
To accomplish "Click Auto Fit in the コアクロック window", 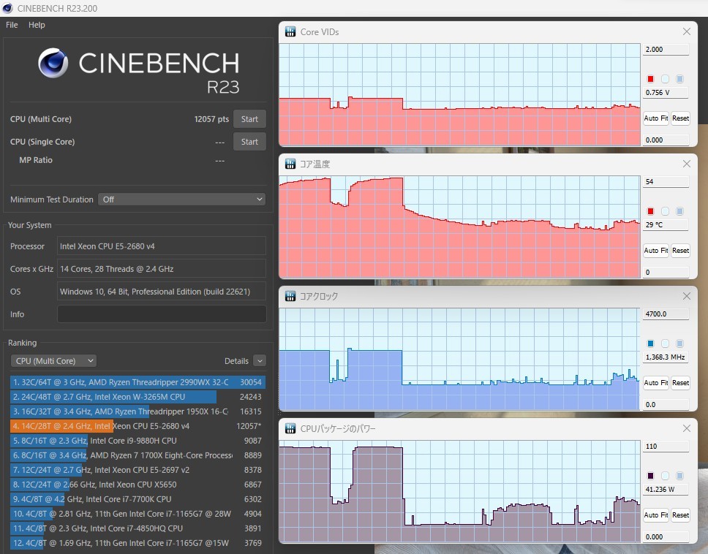I will 655,382.
